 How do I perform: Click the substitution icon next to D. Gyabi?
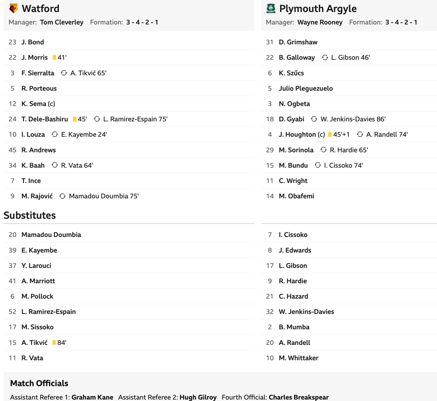(314, 119)
